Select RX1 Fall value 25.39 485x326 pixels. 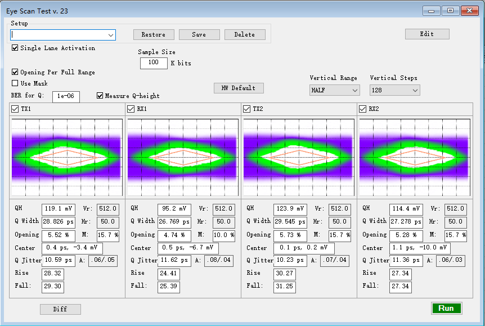(169, 287)
